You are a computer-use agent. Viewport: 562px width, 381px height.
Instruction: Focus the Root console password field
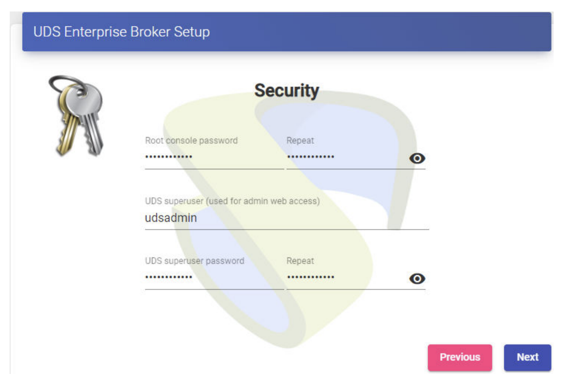point(214,157)
